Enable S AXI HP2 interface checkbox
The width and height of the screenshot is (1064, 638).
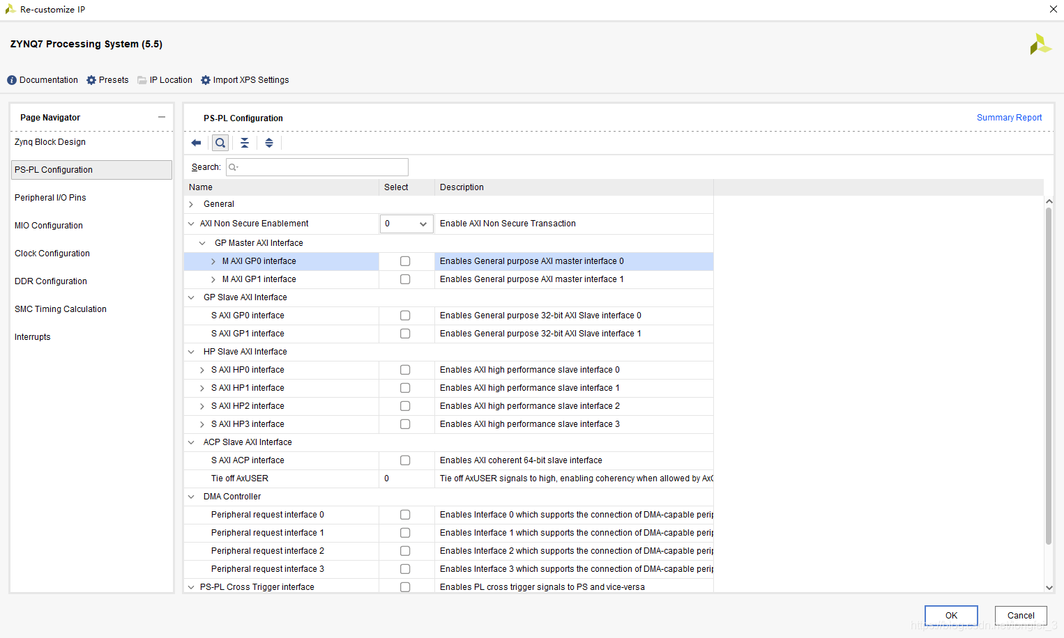[x=405, y=406]
